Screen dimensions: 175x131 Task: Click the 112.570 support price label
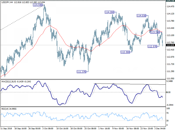coord(153,47)
